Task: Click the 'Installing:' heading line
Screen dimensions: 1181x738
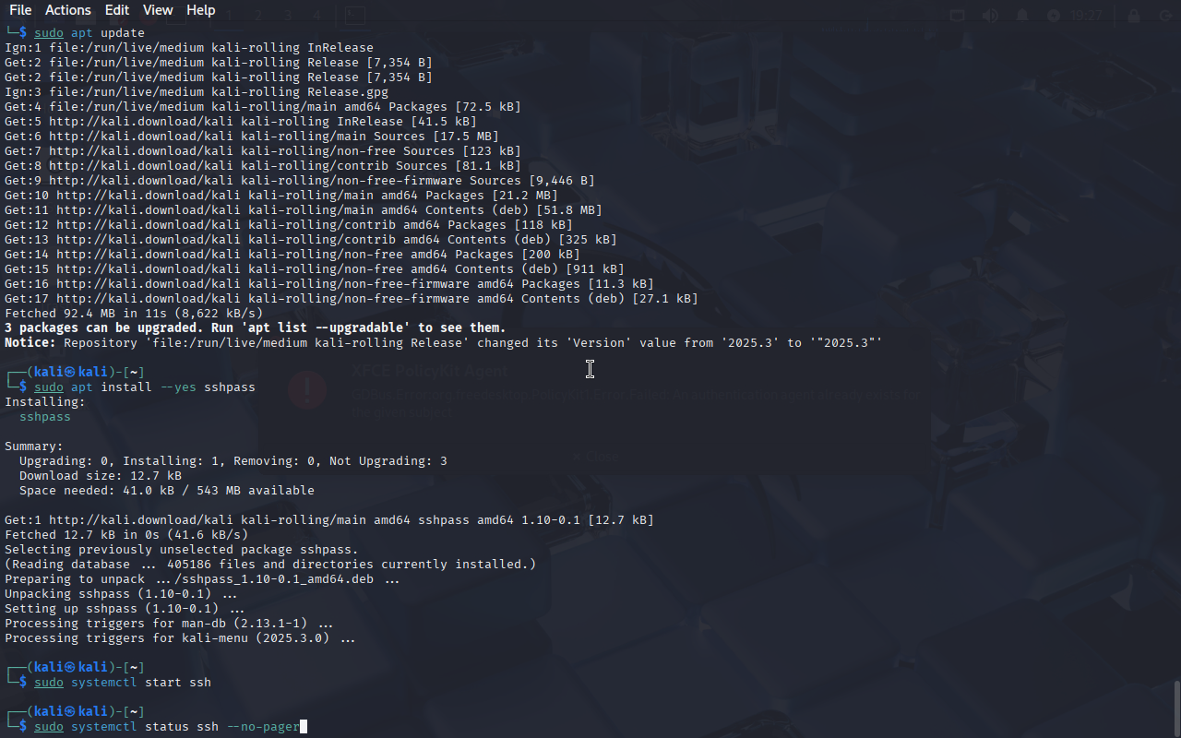Action: coord(45,402)
